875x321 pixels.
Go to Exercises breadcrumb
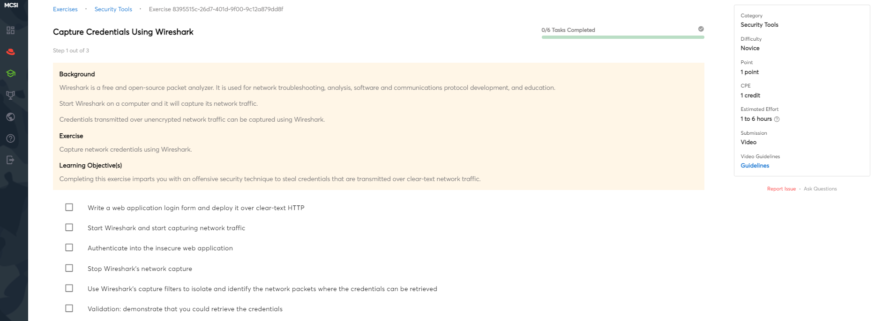coord(65,9)
